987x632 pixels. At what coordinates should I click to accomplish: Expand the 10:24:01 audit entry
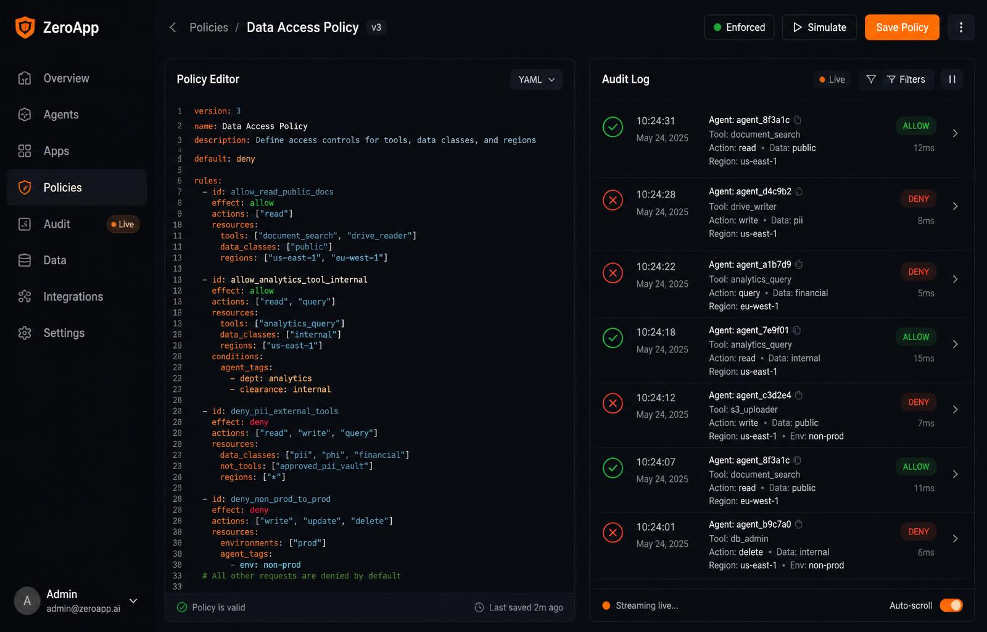955,539
